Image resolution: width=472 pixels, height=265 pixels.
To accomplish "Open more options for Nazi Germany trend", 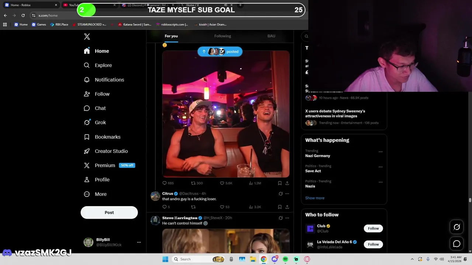I will 381,152.
